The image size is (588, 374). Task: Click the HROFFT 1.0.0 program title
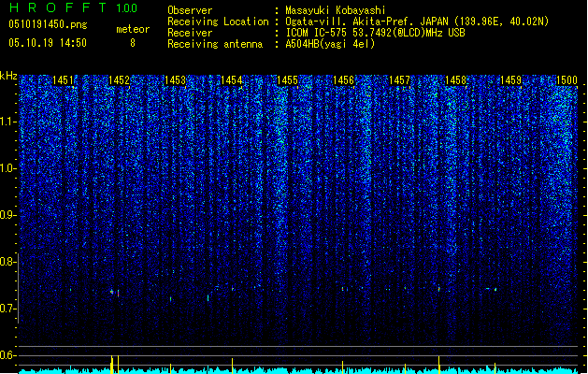click(74, 7)
